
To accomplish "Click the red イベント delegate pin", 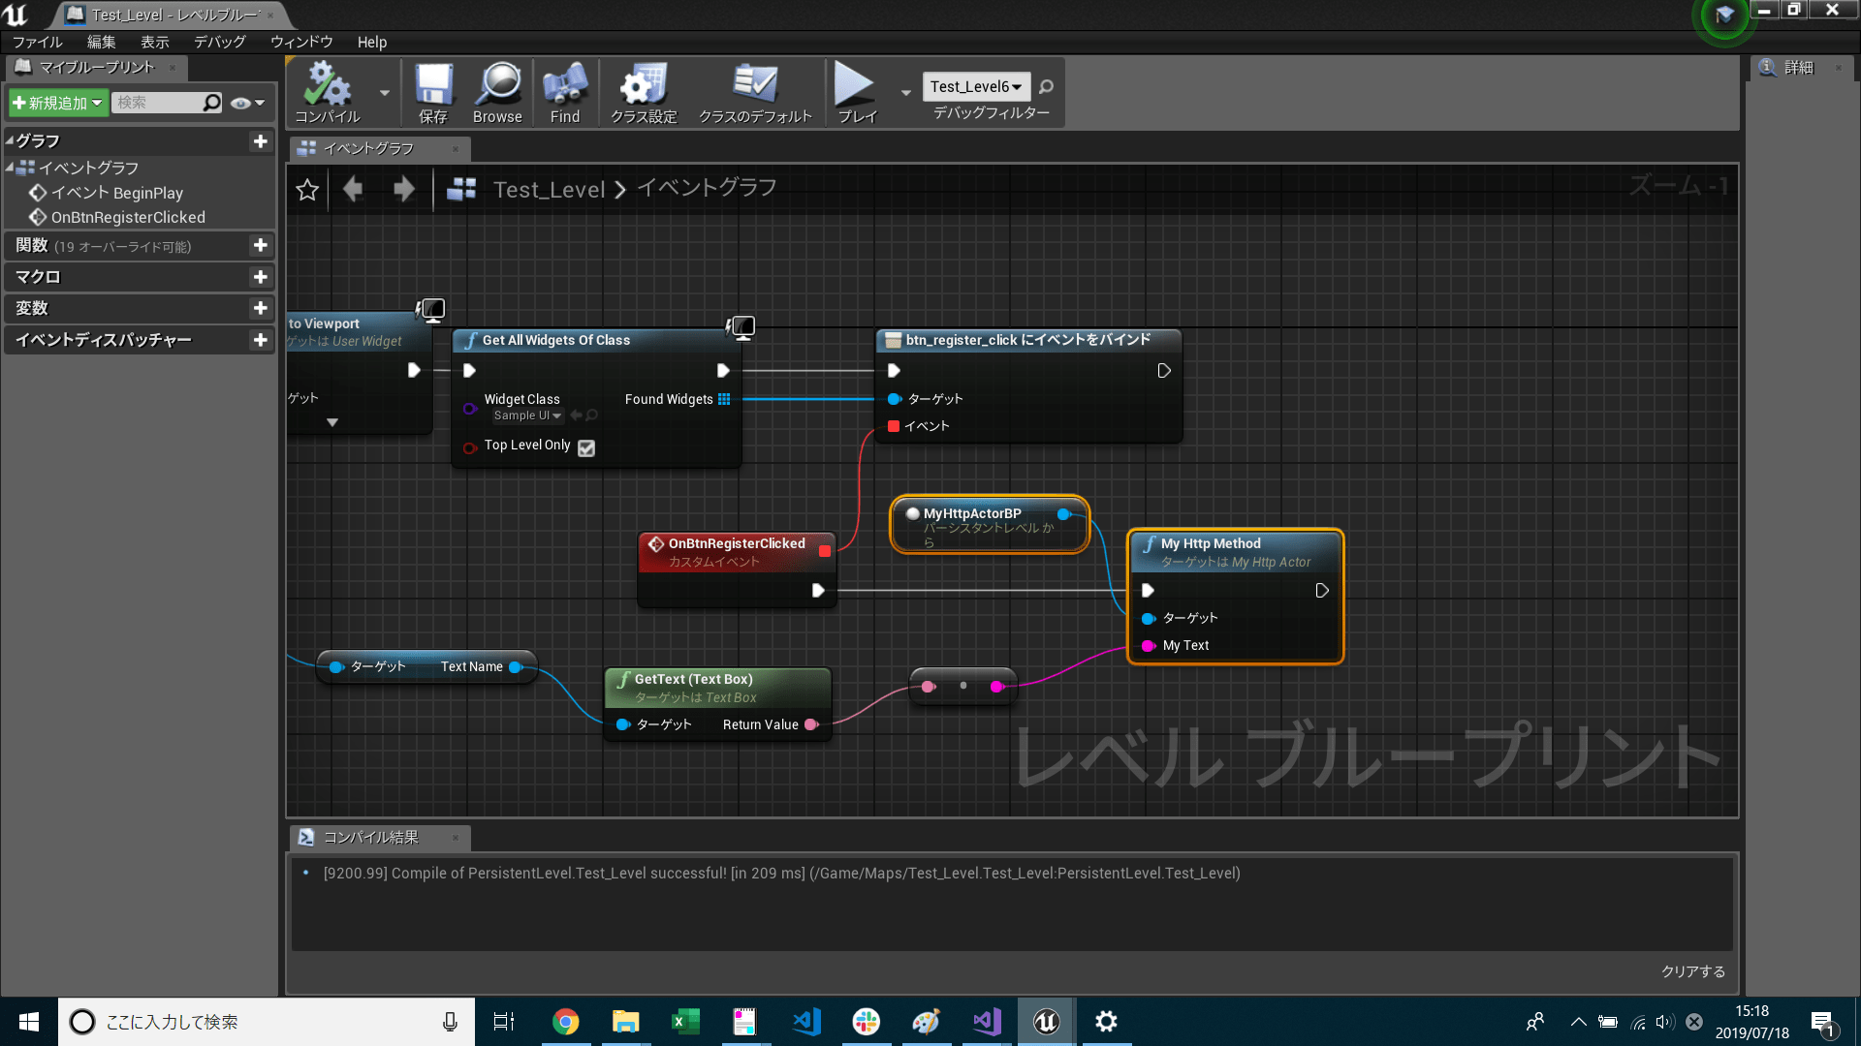I will (x=894, y=426).
